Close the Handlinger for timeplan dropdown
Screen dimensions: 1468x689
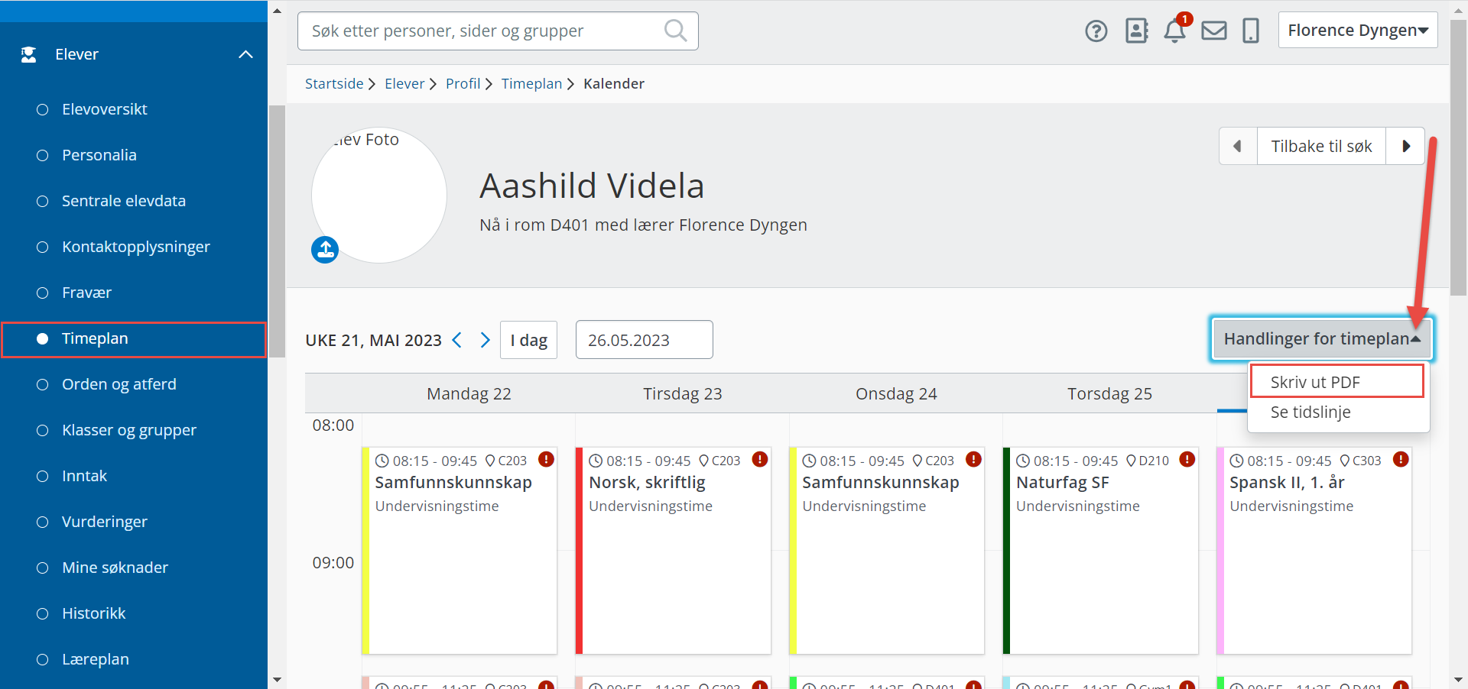tap(1321, 338)
